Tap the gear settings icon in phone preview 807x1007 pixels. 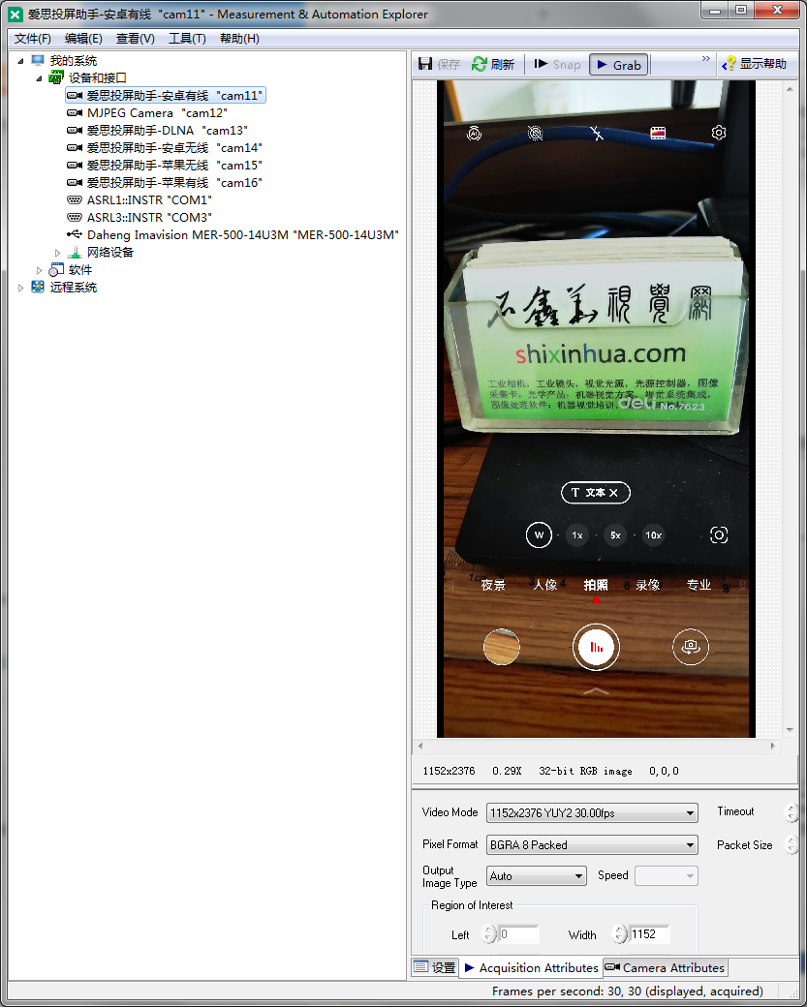point(719,133)
